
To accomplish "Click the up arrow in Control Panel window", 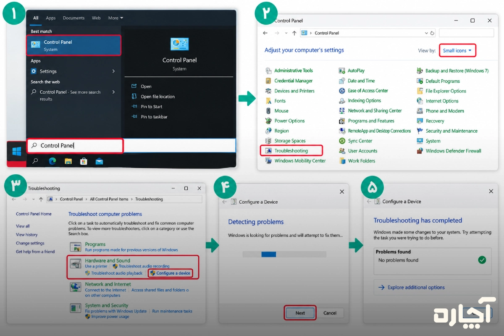I will 294,33.
